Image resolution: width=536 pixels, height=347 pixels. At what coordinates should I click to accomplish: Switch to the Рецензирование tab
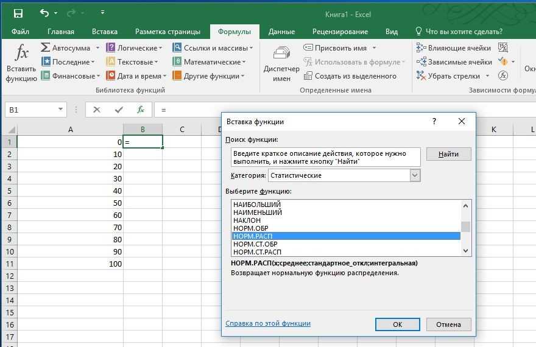click(x=340, y=32)
